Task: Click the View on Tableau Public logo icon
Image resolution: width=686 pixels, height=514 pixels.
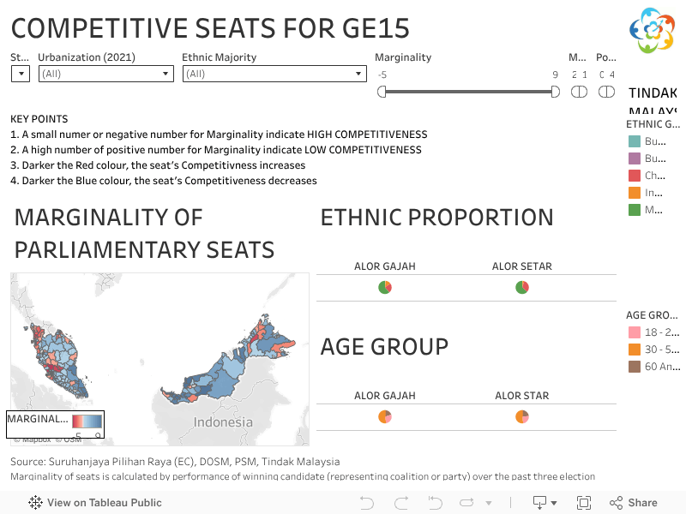Action: (x=34, y=503)
